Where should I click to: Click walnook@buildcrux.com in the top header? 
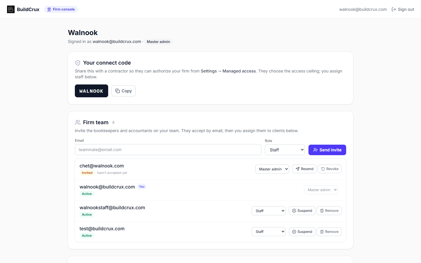click(363, 9)
